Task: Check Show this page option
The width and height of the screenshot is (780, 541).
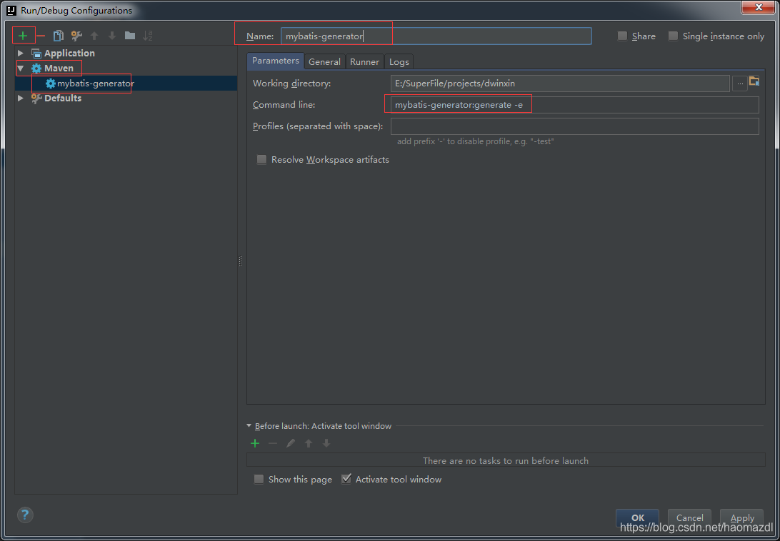Action: point(259,480)
